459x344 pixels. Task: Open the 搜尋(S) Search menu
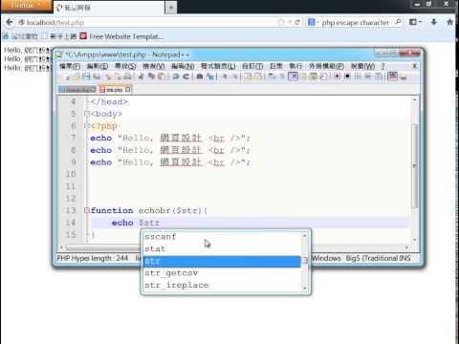[x=125, y=66]
